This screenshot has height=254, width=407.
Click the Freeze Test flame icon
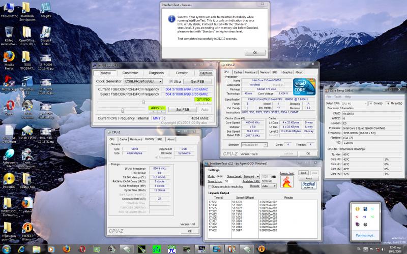pos(287,181)
